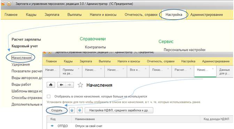The width and height of the screenshot is (234, 129).
Task: Move the item up with the up arrow button
Action: (72, 110)
